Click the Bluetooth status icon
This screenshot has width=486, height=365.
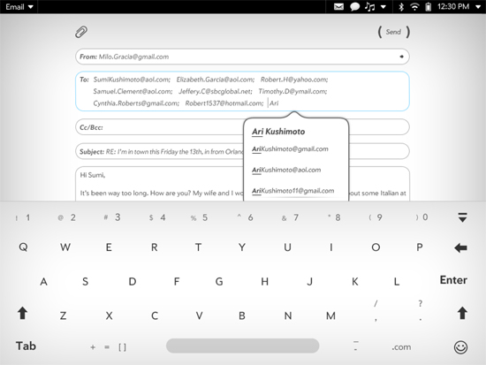(x=401, y=6)
